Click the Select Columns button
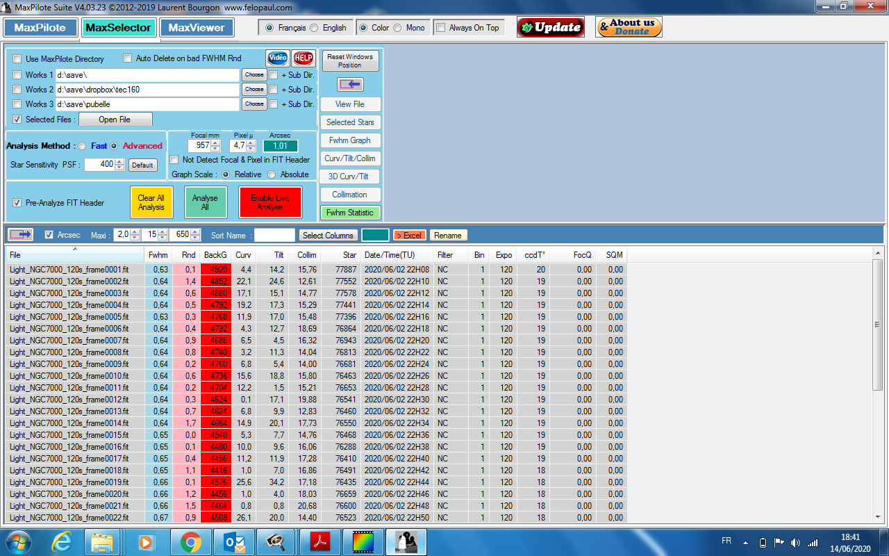This screenshot has height=556, width=889. coord(329,236)
